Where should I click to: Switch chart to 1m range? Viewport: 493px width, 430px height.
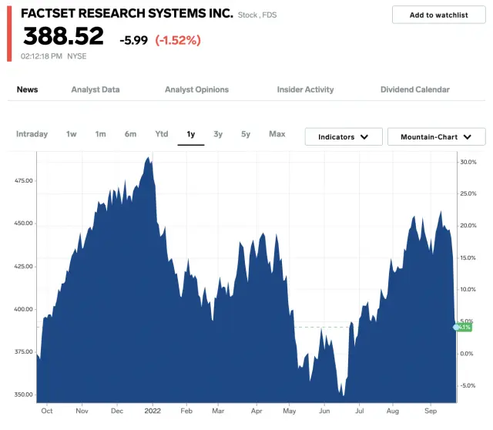[x=101, y=134]
